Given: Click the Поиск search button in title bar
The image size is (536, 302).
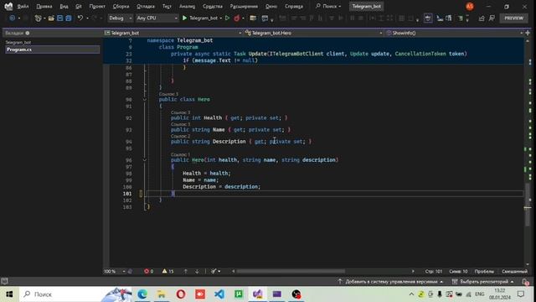Looking at the screenshot, I should point(328,6).
